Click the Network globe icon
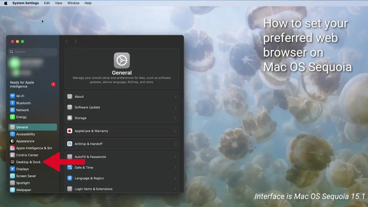 tap(12, 110)
